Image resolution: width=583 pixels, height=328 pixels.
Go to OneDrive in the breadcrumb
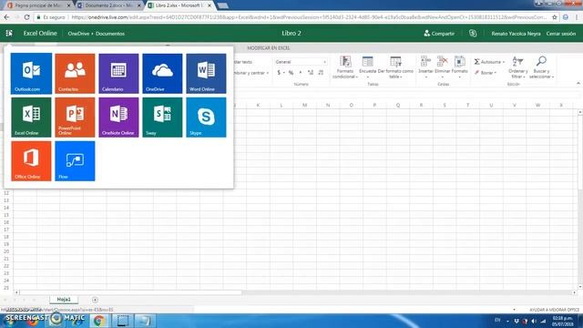pyautogui.click(x=78, y=34)
